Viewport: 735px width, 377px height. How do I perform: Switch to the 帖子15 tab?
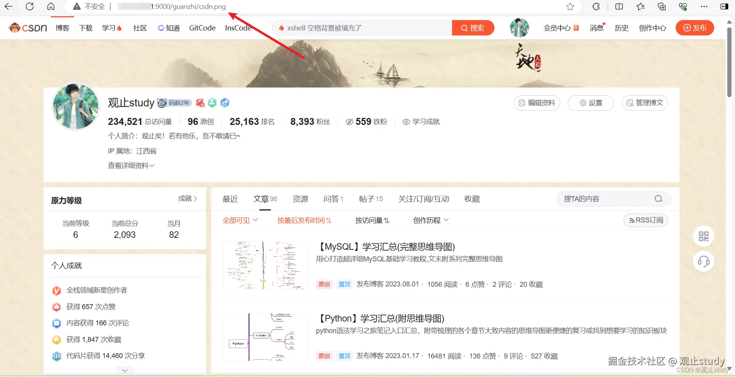click(370, 199)
